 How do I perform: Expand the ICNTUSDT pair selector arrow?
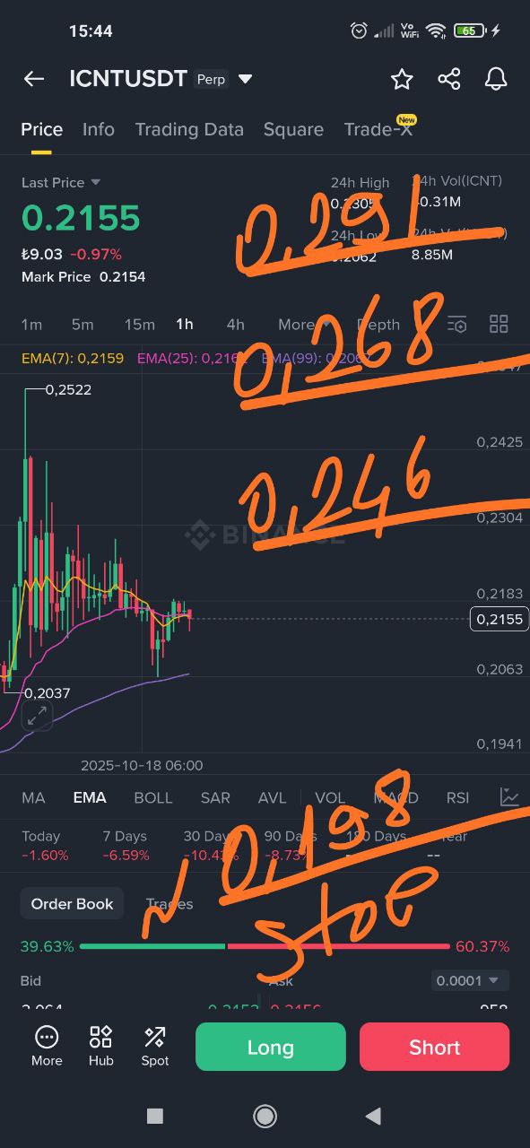coord(245,79)
